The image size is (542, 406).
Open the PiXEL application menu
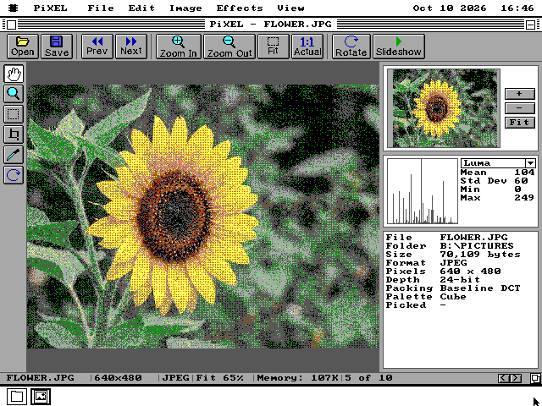point(50,8)
